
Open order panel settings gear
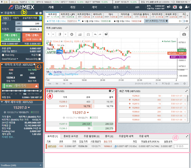tap(41, 13)
